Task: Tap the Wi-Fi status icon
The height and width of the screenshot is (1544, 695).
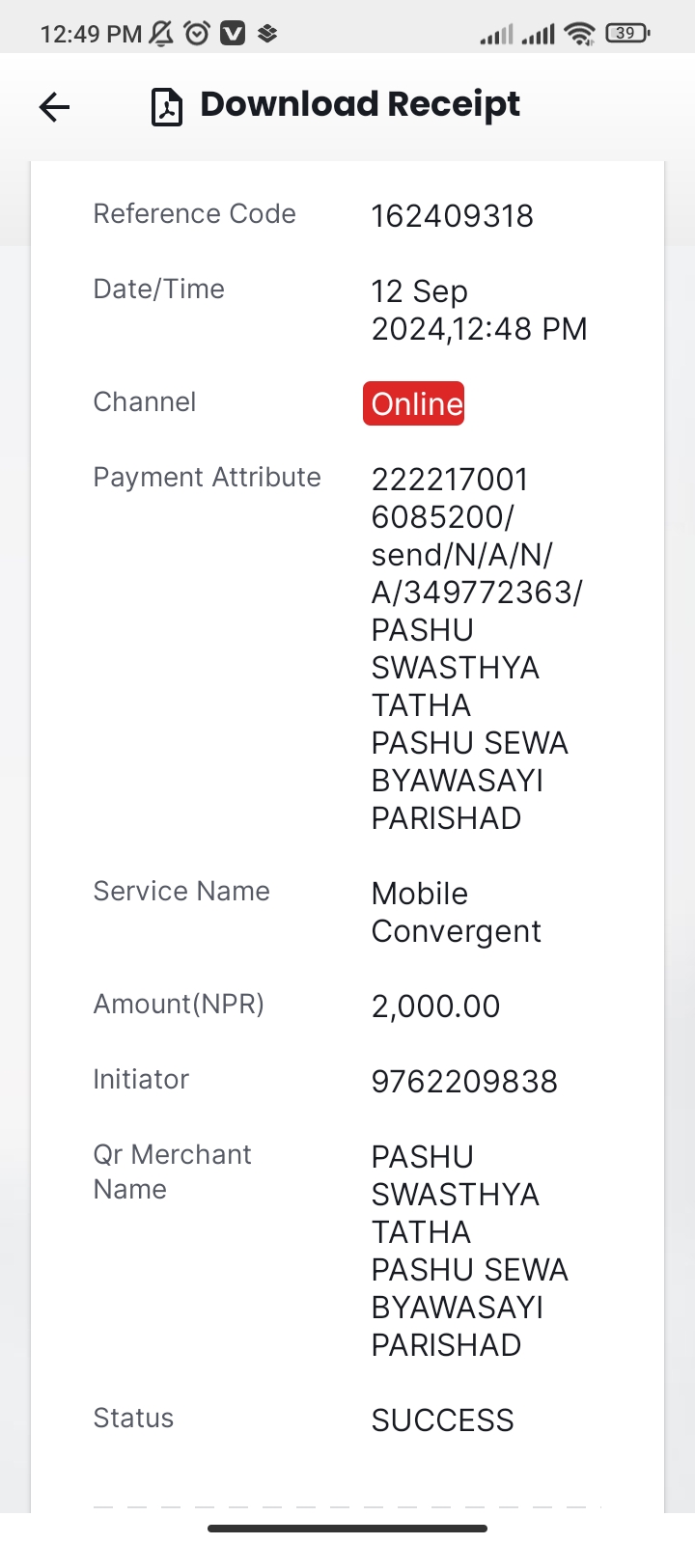Action: (579, 34)
